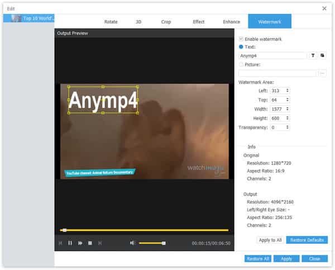Adjust the Transparency value stepper

pos(288,127)
